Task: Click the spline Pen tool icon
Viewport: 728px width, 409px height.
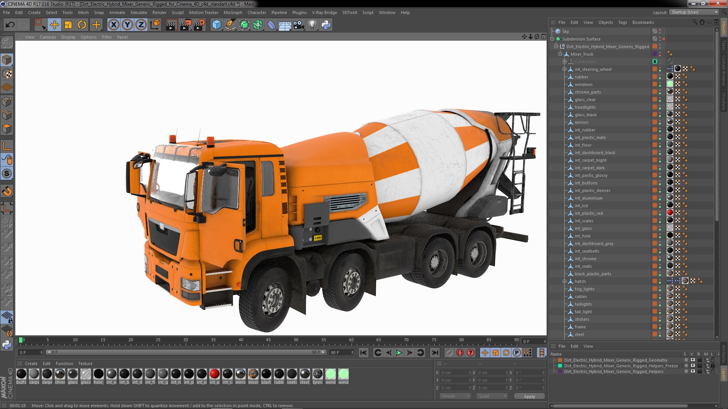Action: tap(230, 25)
